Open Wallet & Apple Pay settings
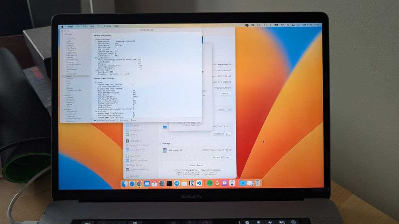399x224 pixels. (137, 169)
